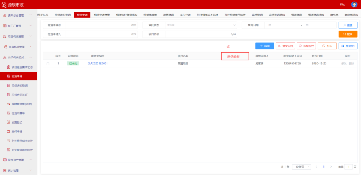
Task: Open rental order link ELA2020120001
Action: (x=97, y=63)
